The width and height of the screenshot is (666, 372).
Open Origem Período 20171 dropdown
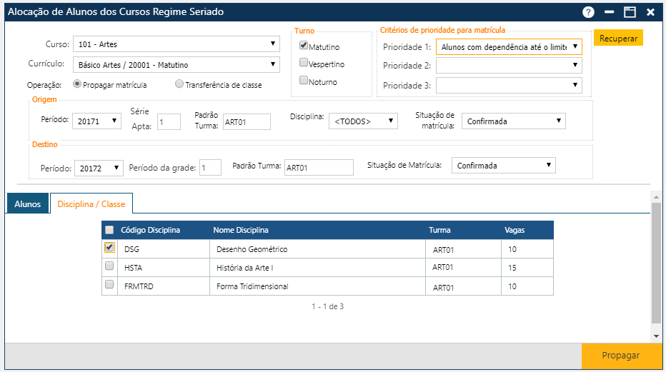(97, 121)
